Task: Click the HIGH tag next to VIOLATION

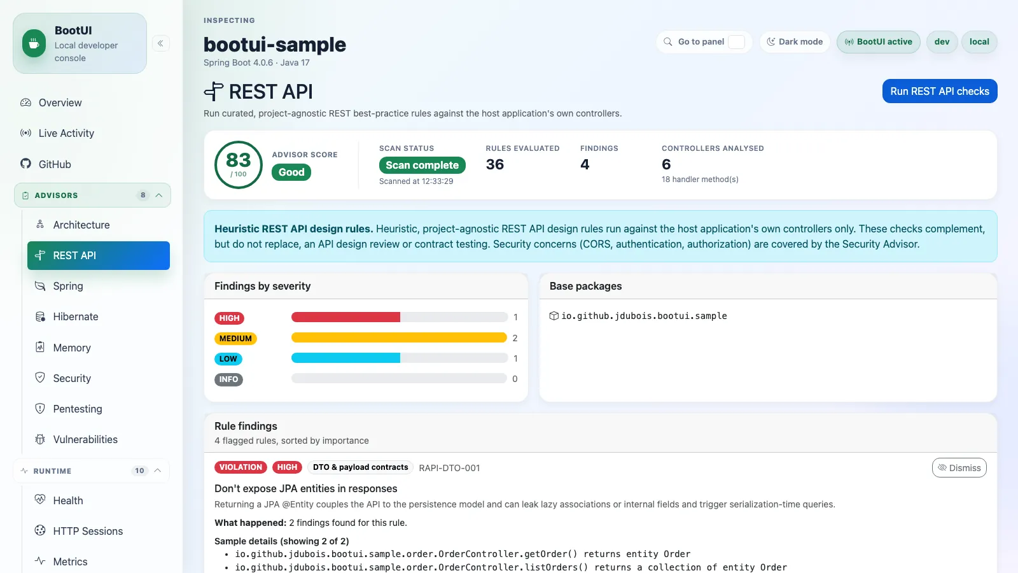Action: tap(287, 467)
